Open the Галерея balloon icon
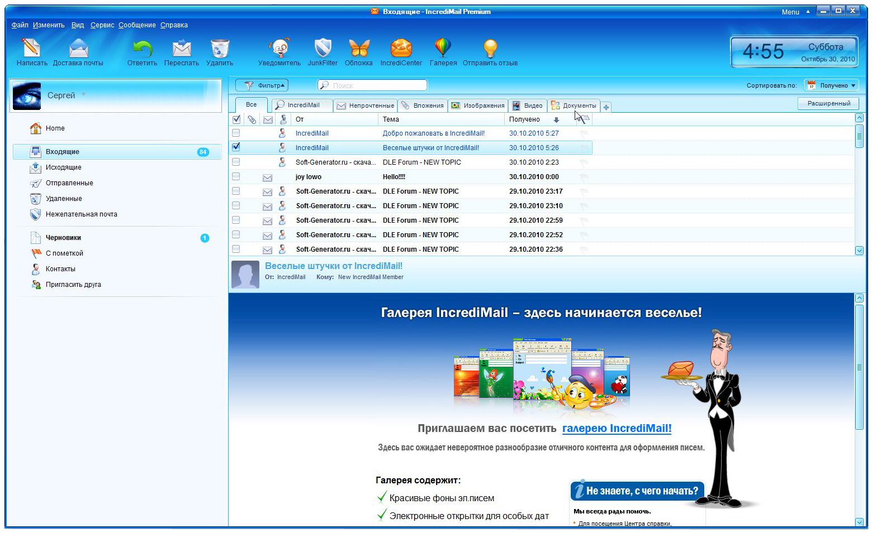Image resolution: width=872 pixels, height=533 pixels. pos(443,48)
